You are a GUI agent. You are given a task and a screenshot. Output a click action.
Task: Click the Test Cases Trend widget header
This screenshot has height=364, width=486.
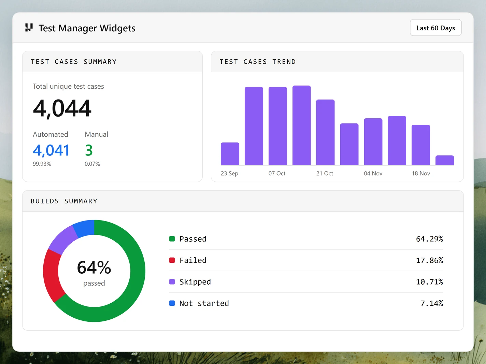pyautogui.click(x=337, y=62)
